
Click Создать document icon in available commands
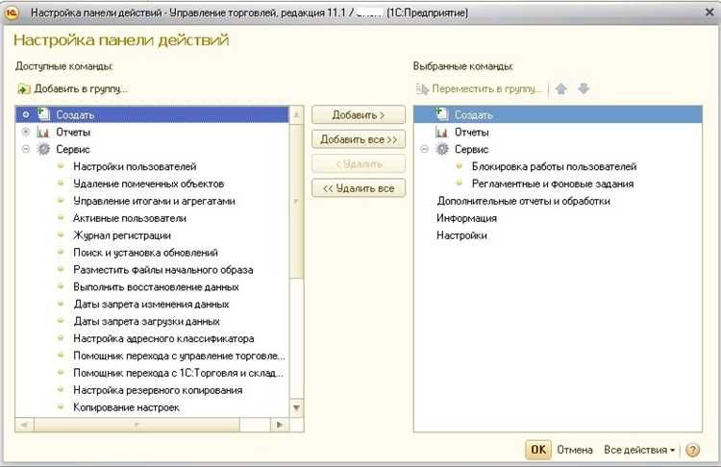click(43, 114)
